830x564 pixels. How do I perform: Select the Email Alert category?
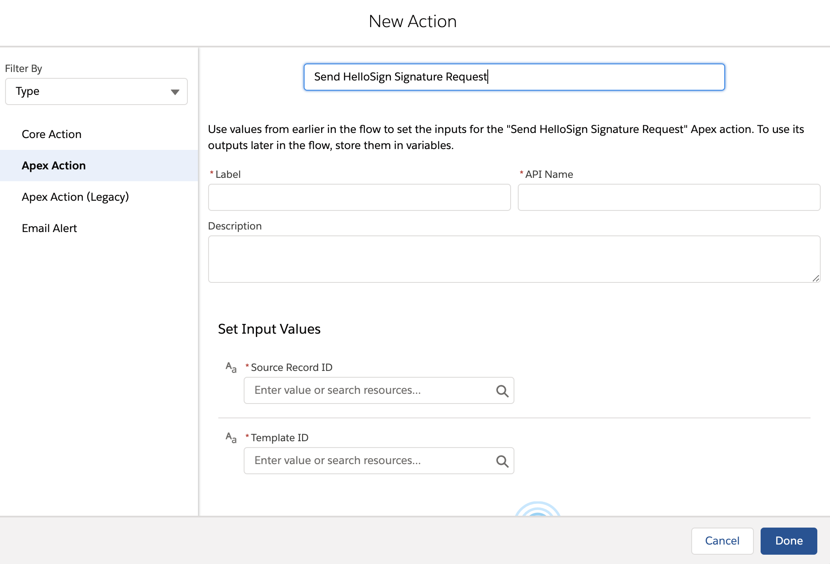click(x=49, y=228)
